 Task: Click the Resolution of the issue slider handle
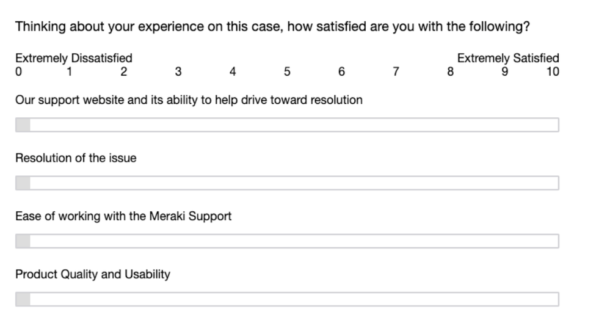tap(23, 183)
